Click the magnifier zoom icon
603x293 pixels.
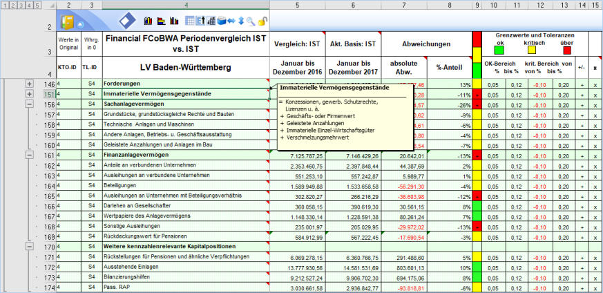250,21
